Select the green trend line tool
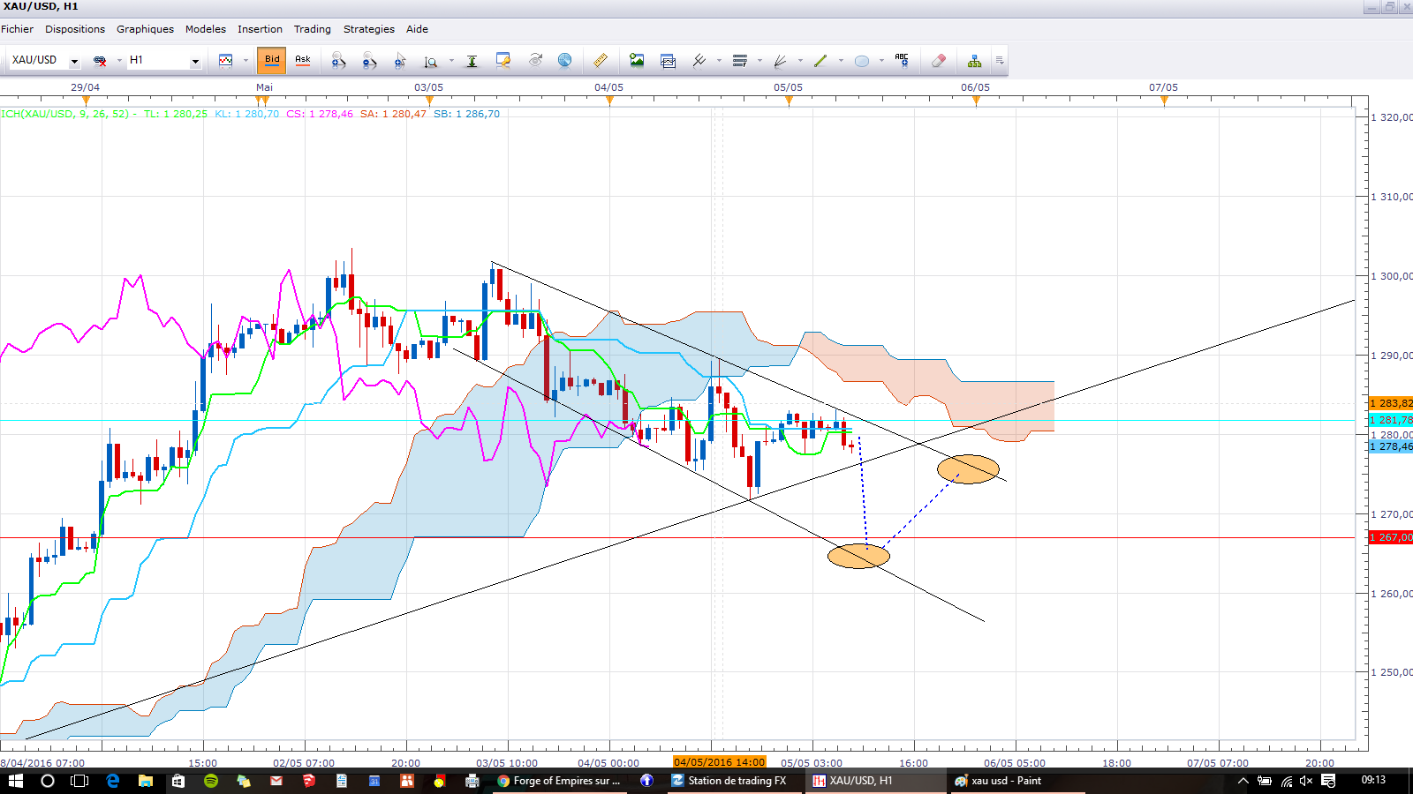 (x=820, y=61)
